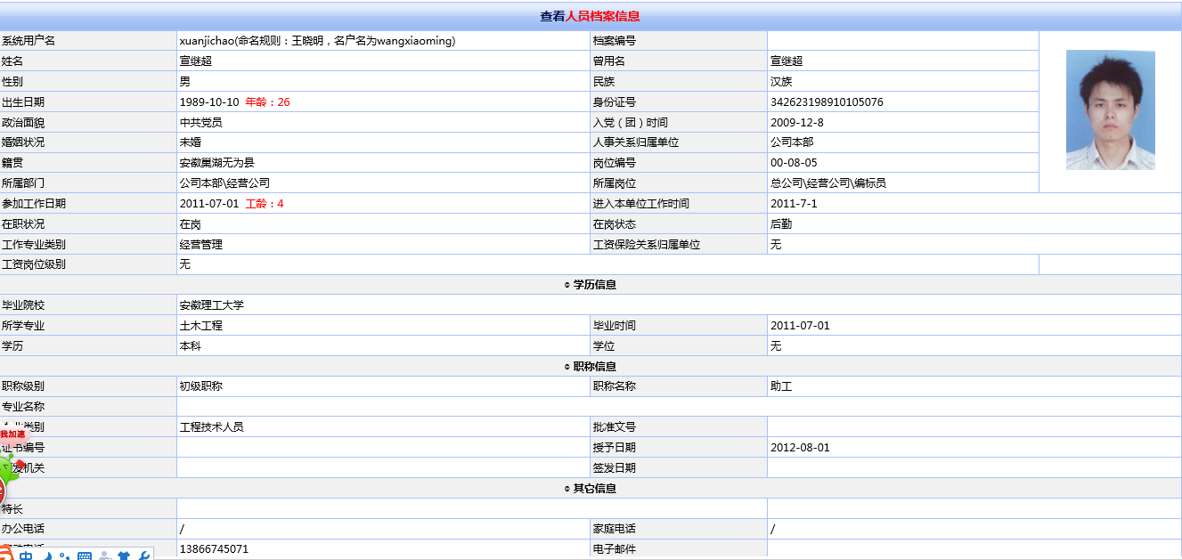Click the page title 查看人员档案信息

tap(590, 16)
